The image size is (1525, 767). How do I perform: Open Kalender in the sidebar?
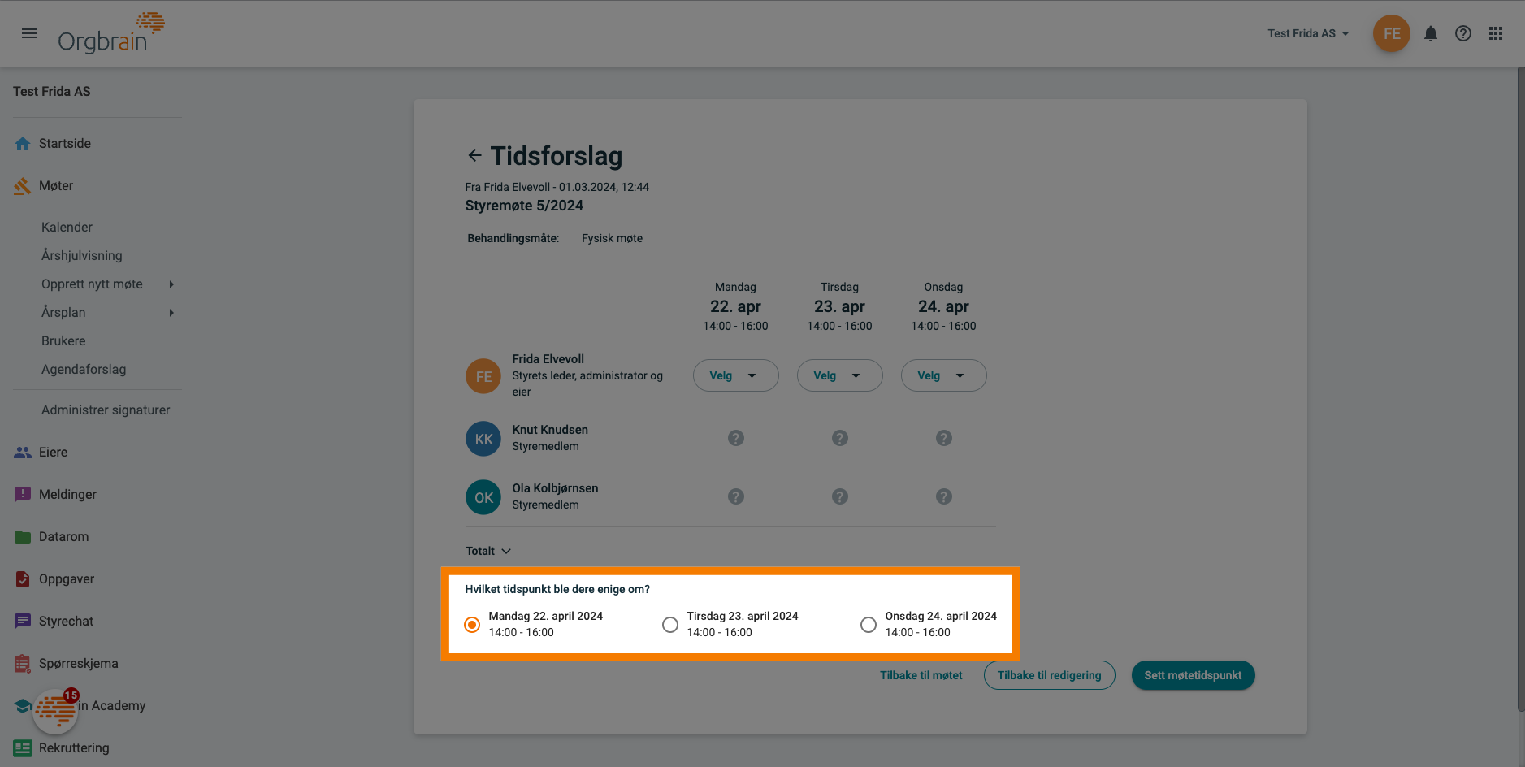(67, 227)
